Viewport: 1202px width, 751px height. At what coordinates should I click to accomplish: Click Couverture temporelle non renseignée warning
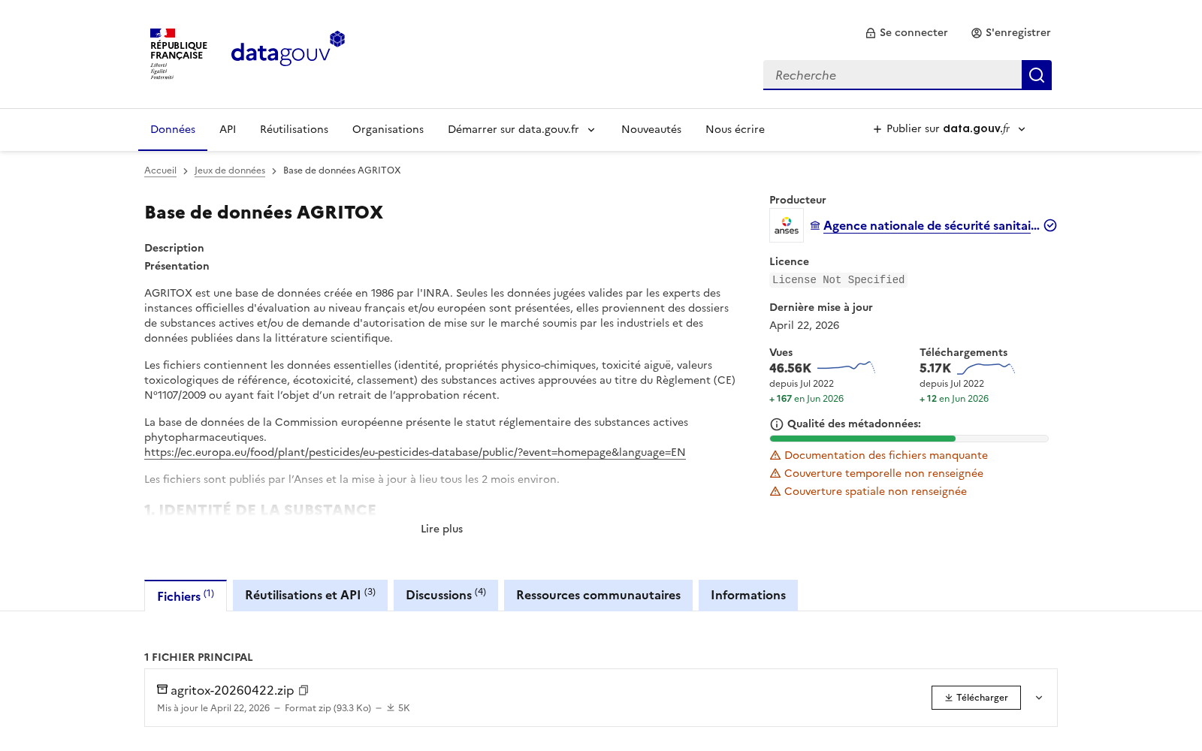click(x=883, y=473)
